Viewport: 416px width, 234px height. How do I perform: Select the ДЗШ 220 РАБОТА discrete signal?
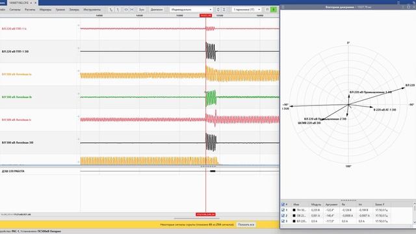point(13,172)
